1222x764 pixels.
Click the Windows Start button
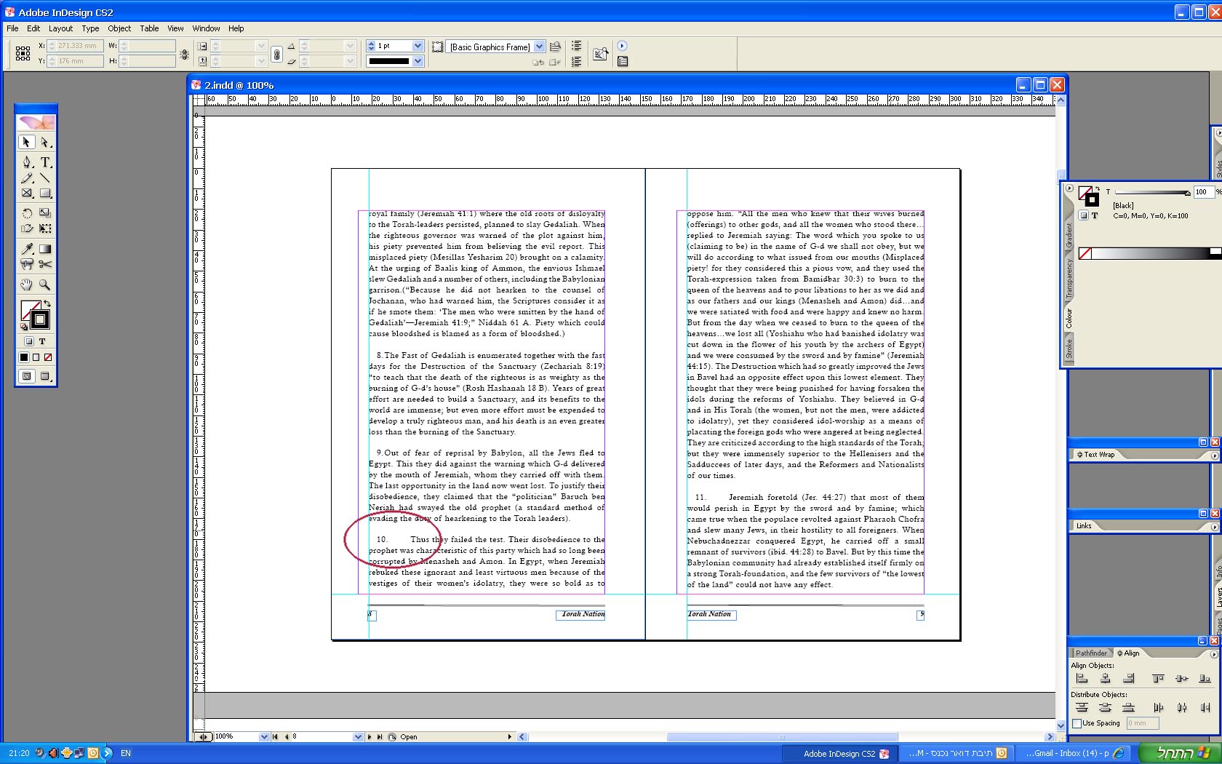pyautogui.click(x=1181, y=753)
